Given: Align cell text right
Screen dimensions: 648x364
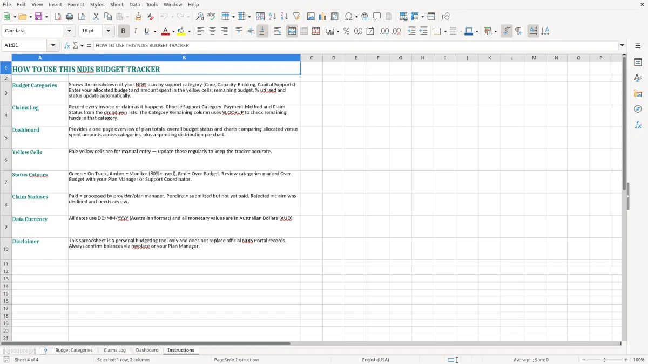Looking at the screenshot, I should click(224, 31).
